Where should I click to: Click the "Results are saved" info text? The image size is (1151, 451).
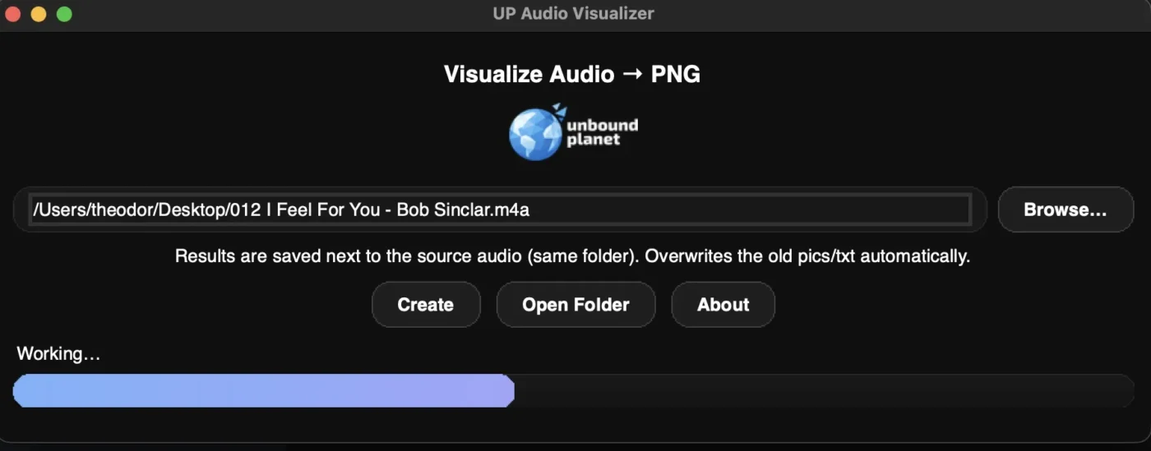[x=572, y=256]
